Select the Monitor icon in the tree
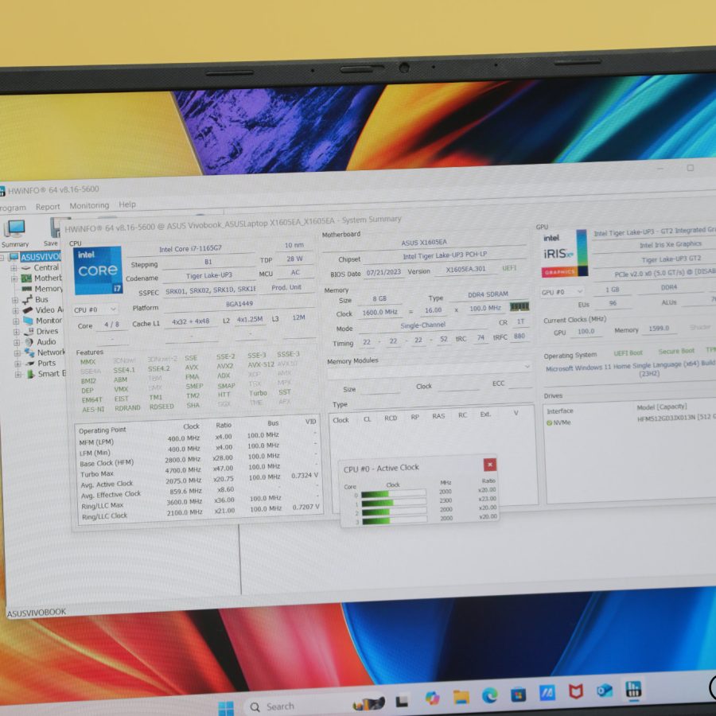Screen dimensions: 716x716 [x=29, y=321]
